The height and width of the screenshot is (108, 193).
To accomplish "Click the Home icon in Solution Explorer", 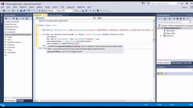I will click(x=165, y=19).
